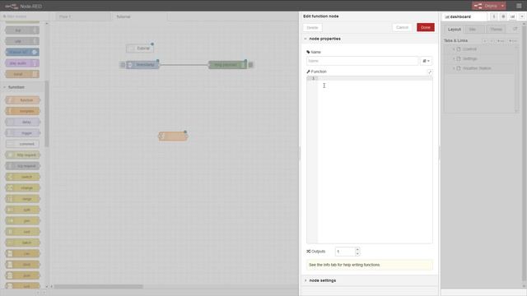Select the trigger node in the palette
Screen dimensions: 527x296
point(22,133)
